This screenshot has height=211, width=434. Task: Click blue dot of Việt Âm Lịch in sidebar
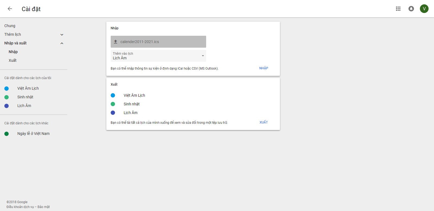tap(7, 89)
